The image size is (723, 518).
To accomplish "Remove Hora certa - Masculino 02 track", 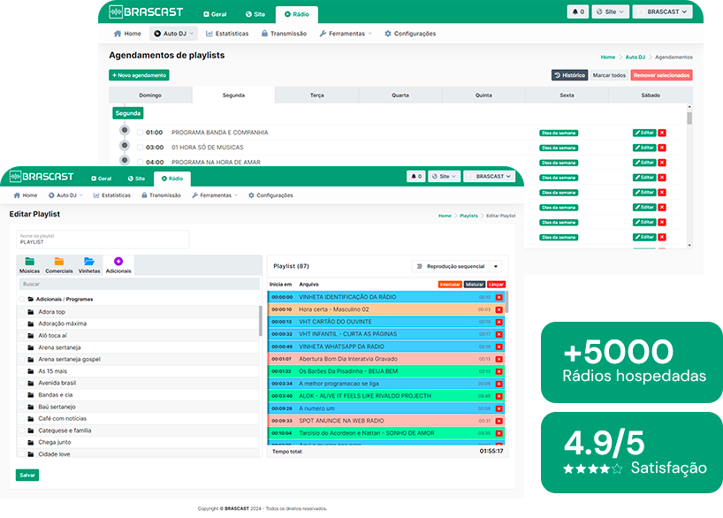I will [498, 309].
